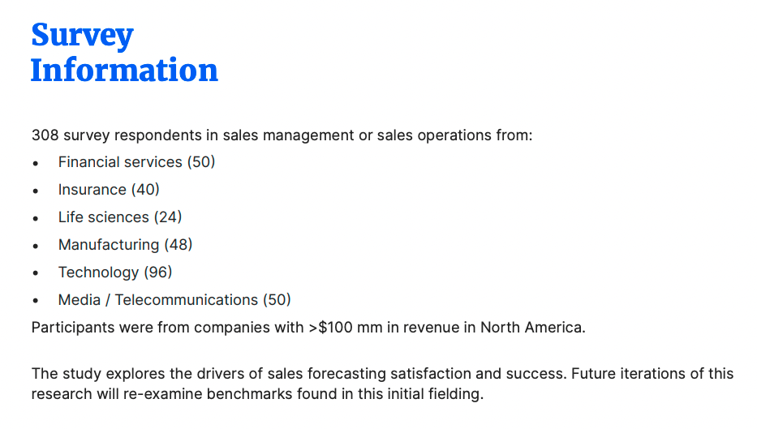
Task: Select the Life sciences (24) bullet
Action: pyautogui.click(x=120, y=217)
